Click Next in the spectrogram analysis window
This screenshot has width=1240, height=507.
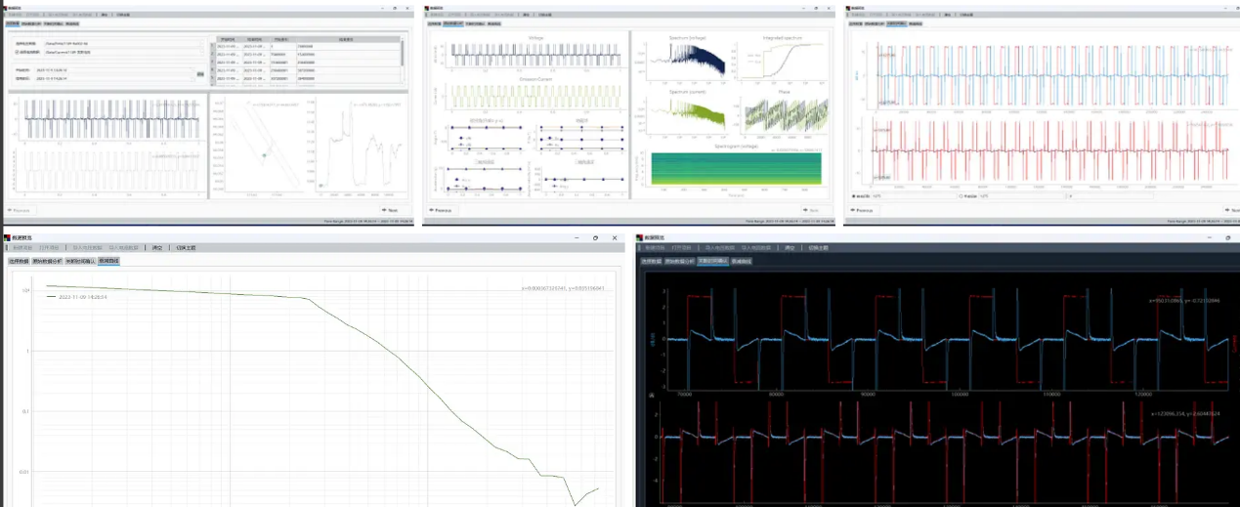[812, 210]
